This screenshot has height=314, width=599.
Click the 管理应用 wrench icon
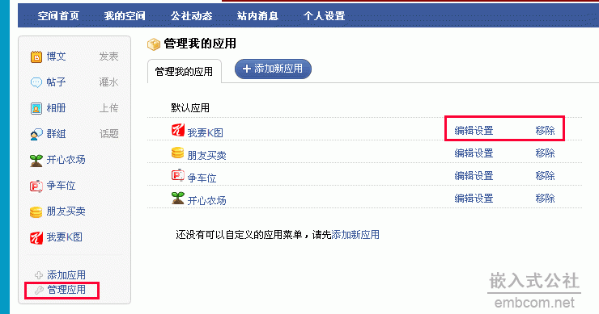tap(39, 291)
